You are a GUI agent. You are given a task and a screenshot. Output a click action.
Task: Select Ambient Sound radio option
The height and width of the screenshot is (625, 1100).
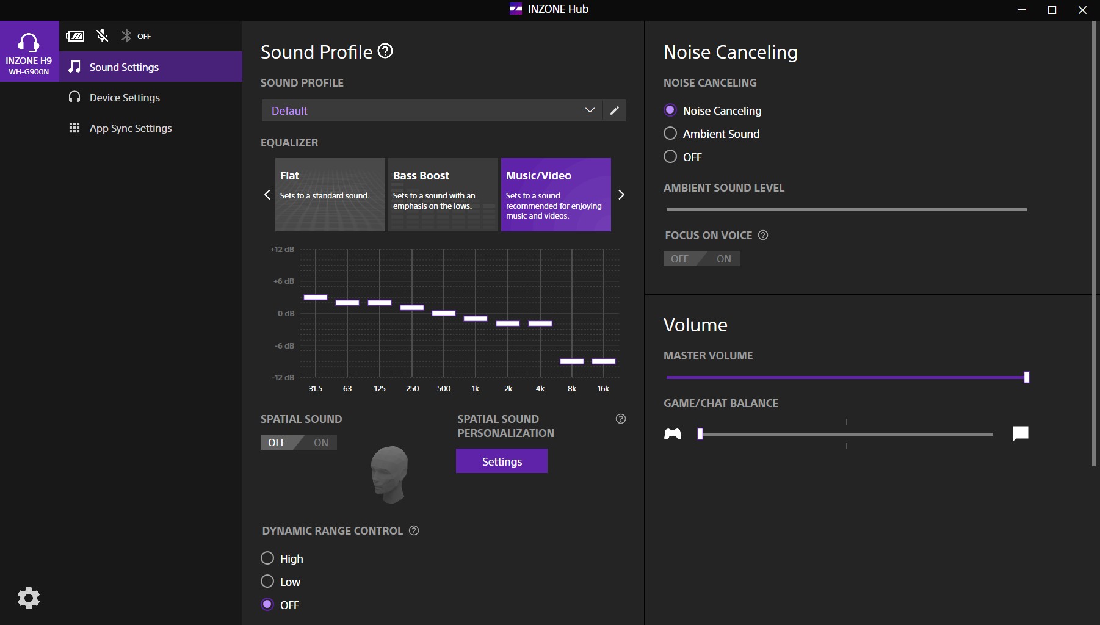click(x=670, y=133)
